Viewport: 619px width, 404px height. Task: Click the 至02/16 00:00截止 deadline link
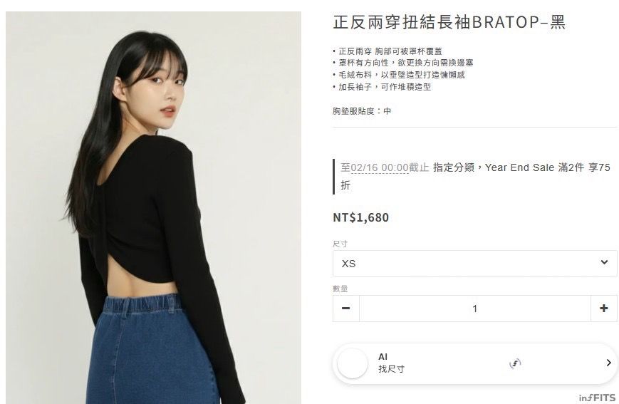click(x=385, y=167)
